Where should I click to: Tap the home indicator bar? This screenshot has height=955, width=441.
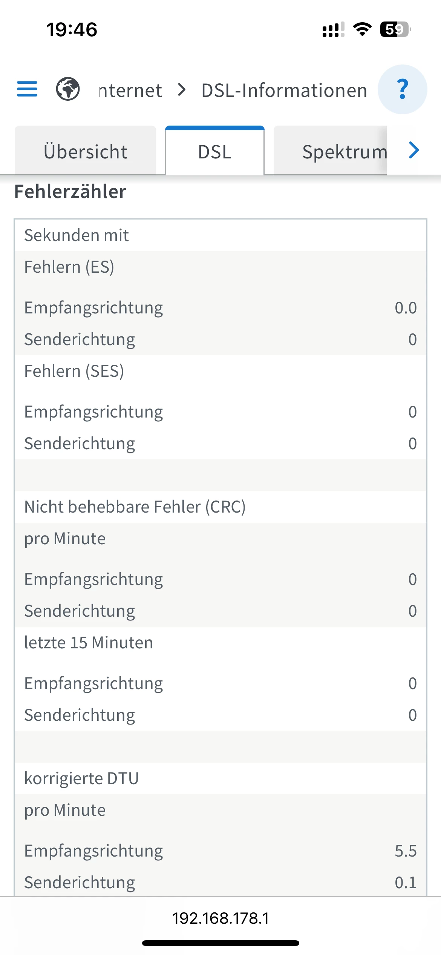pos(220,943)
